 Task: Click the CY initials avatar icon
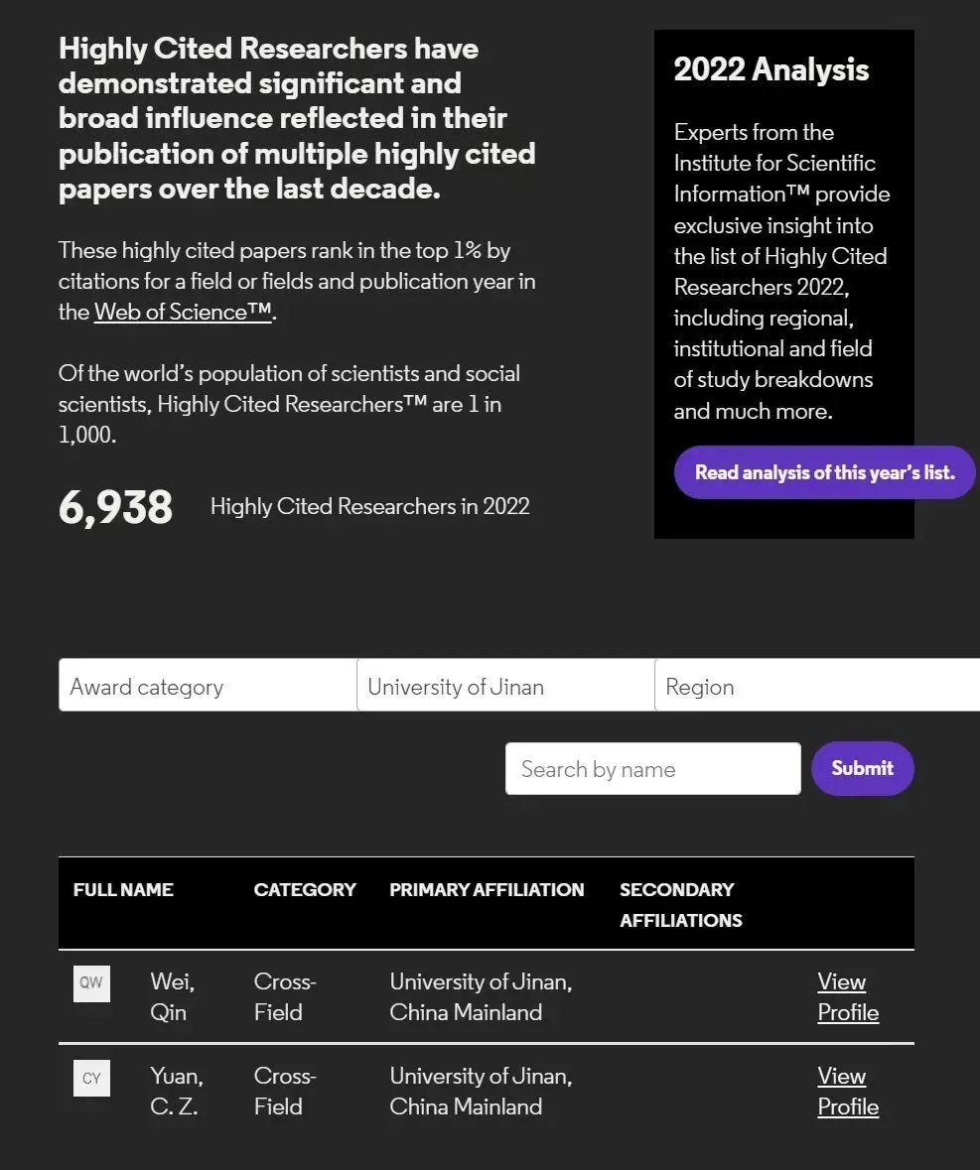click(x=91, y=1078)
